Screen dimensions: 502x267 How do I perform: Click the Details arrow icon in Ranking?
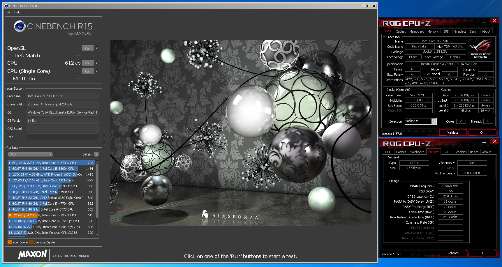(x=96, y=154)
